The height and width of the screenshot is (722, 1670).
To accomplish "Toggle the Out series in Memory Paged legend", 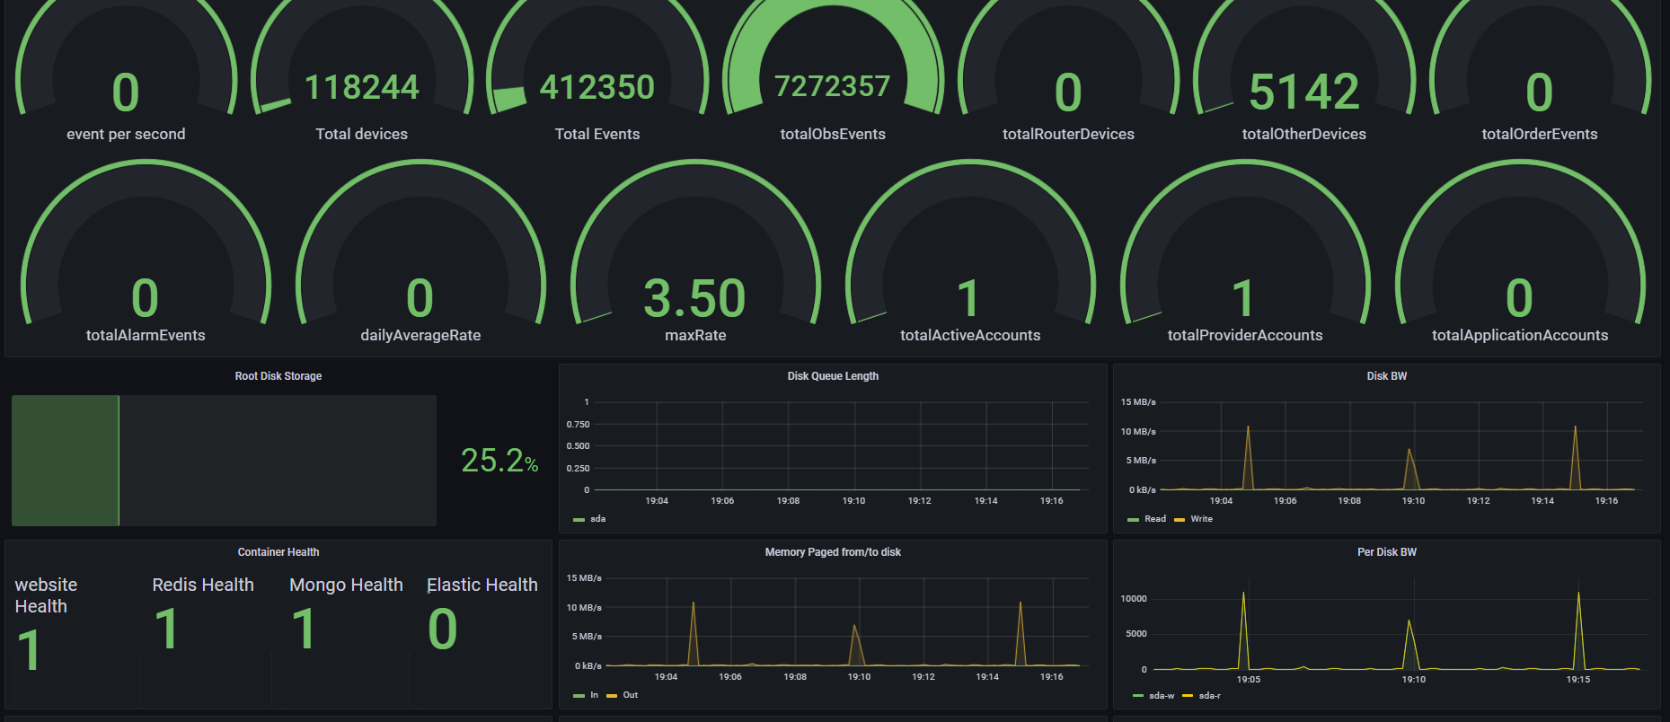I will pyautogui.click(x=630, y=695).
